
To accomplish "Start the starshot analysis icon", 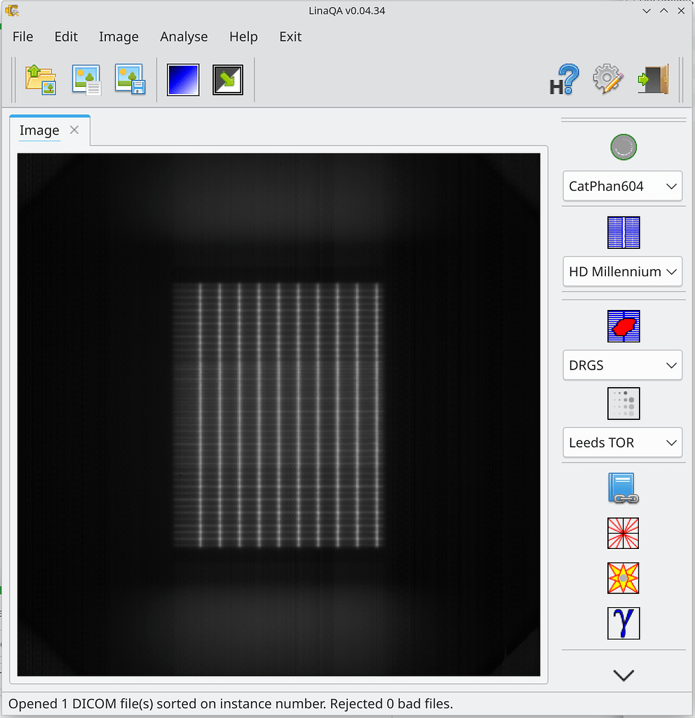I will tap(623, 533).
